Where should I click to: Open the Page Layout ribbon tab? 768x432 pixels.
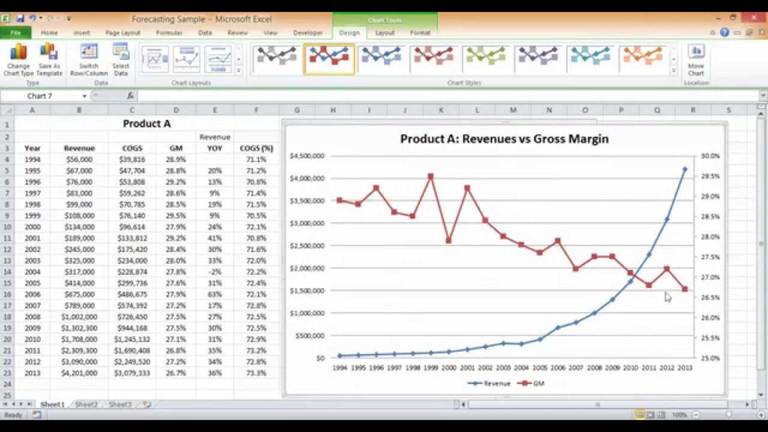pos(122,32)
